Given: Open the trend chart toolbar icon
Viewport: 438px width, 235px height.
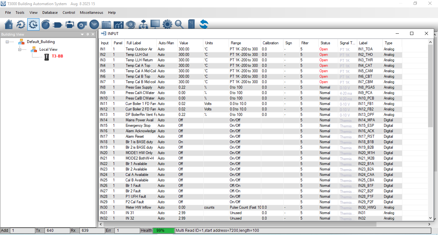Looking at the screenshot, I should coord(118,24).
